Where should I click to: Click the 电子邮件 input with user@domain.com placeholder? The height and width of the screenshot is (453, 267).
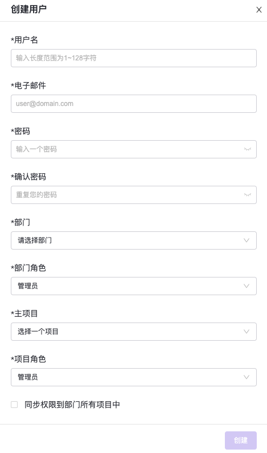(134, 104)
